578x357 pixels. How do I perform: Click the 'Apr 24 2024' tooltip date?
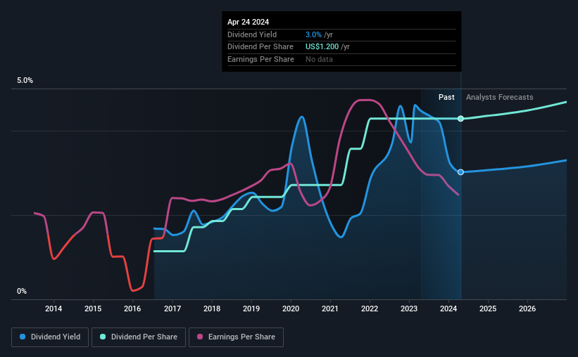click(x=248, y=22)
